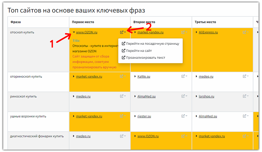The width and height of the screenshot is (262, 152).
Task: Click the external-link icon beside lorshop.ru
Action: [244, 96]
